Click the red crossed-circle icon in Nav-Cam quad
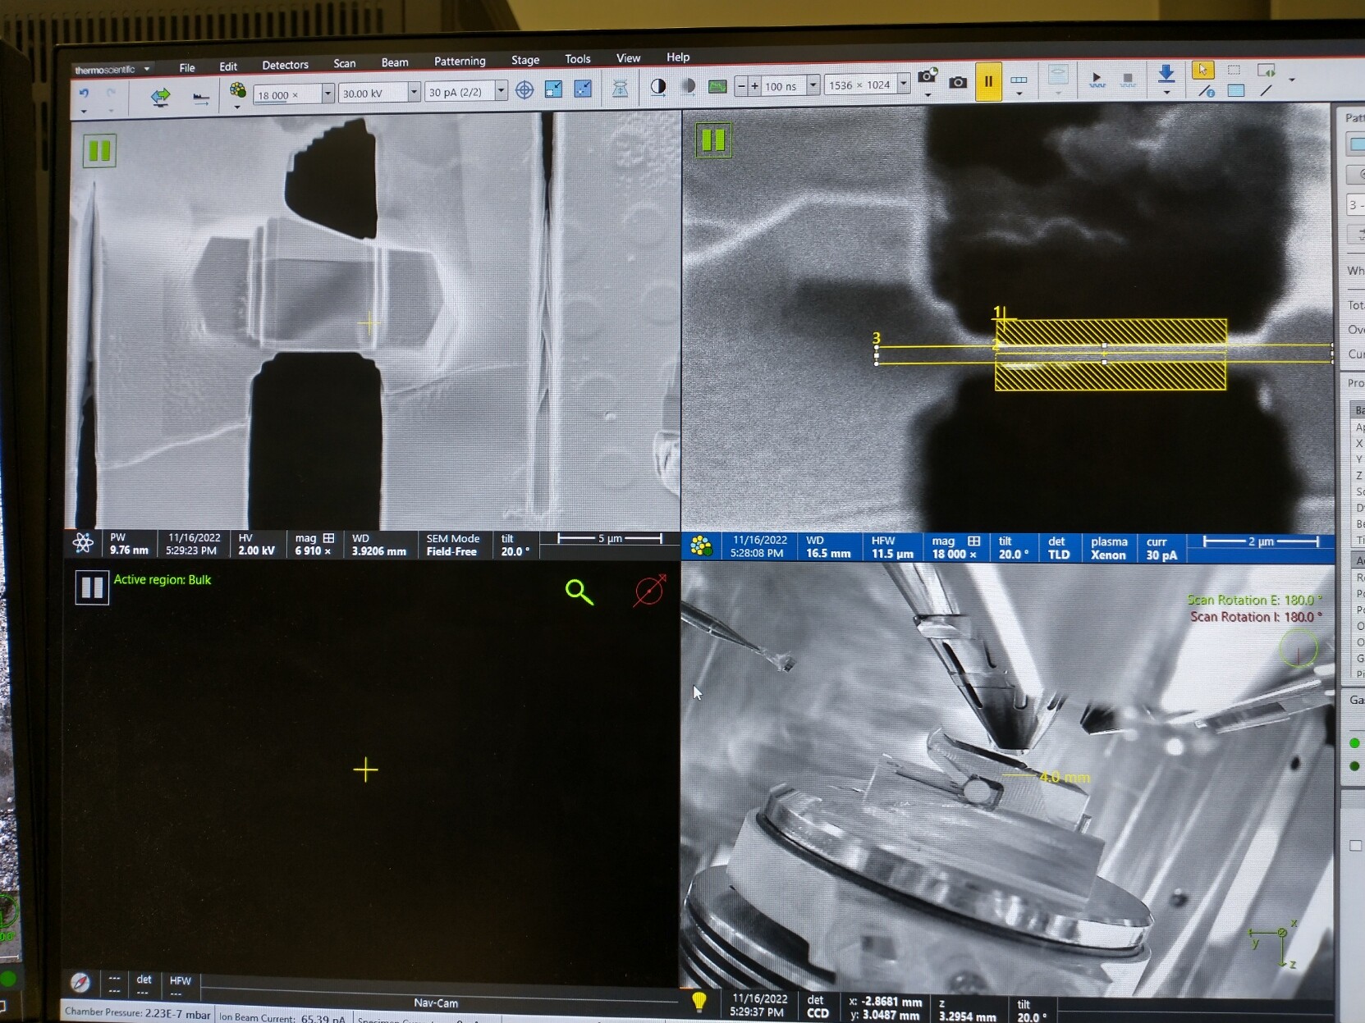This screenshot has height=1023, width=1365. (x=649, y=590)
